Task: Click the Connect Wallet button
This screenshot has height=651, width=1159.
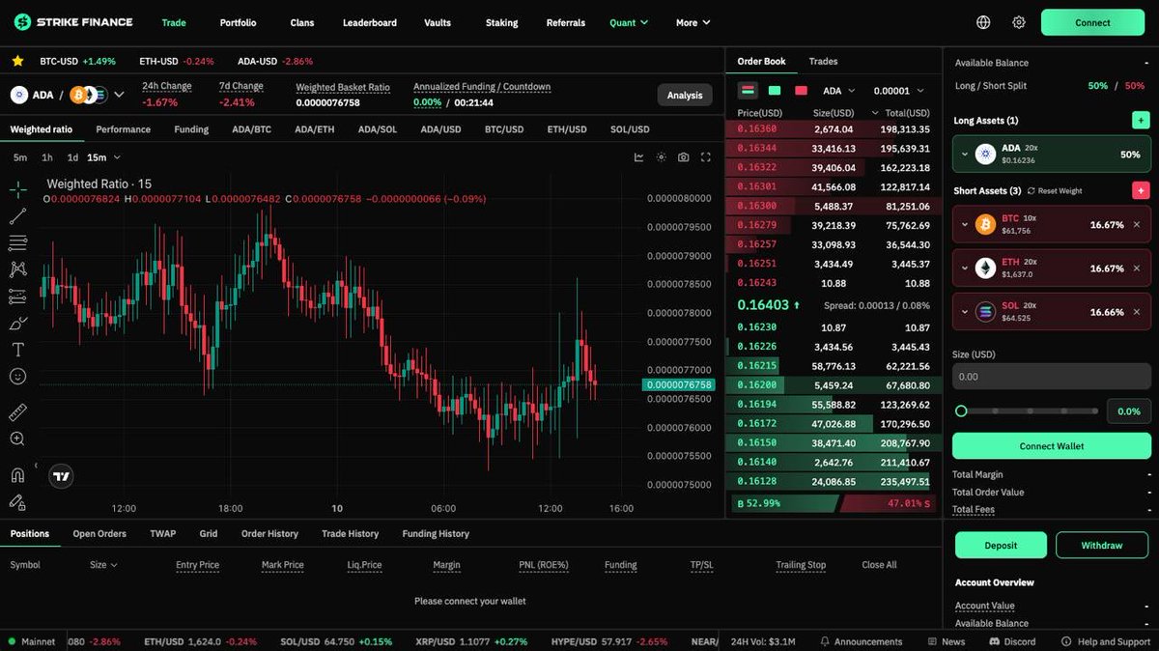Action: (x=1052, y=446)
